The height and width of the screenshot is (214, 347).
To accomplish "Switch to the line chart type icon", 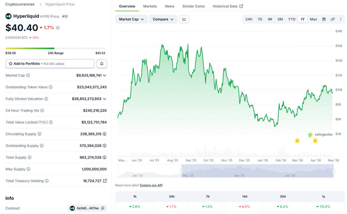I will tap(184, 19).
